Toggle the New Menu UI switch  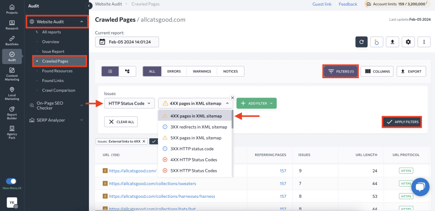12,181
